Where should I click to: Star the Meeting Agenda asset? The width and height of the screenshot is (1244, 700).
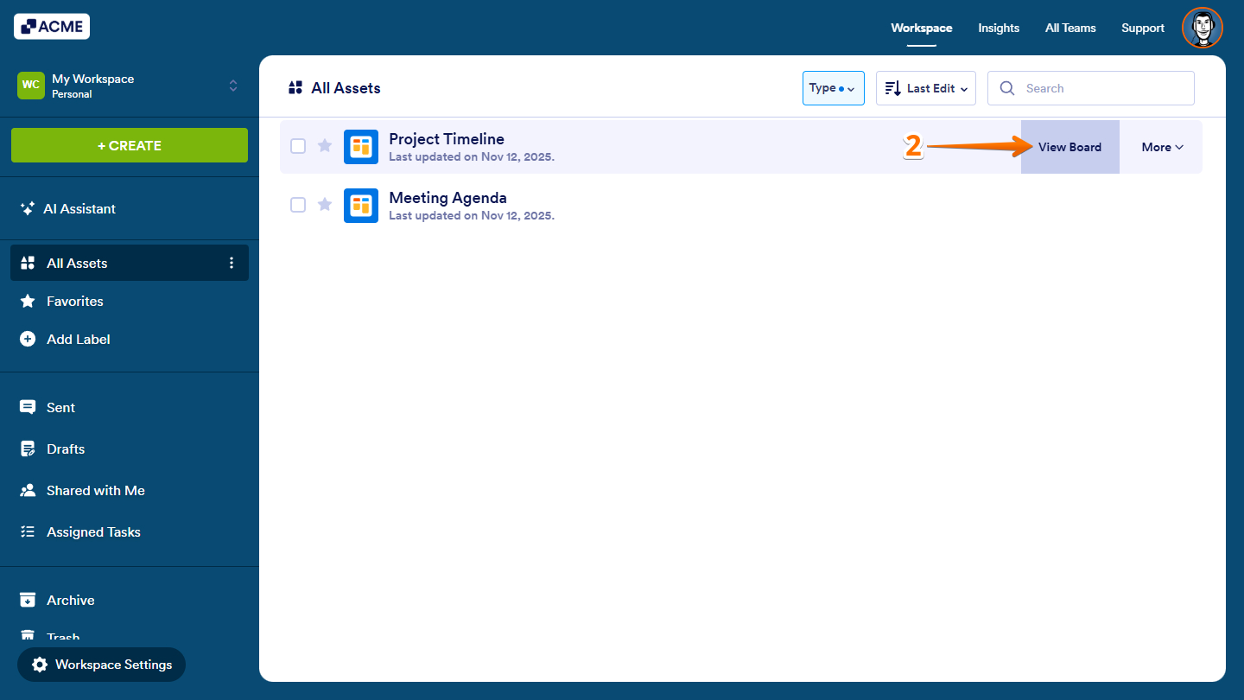(x=324, y=205)
